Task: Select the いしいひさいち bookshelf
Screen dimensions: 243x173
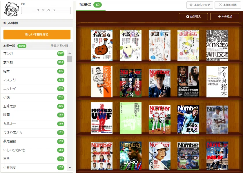Action: (x=34, y=150)
